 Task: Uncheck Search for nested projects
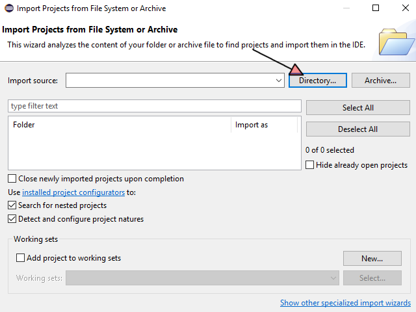[x=12, y=205]
